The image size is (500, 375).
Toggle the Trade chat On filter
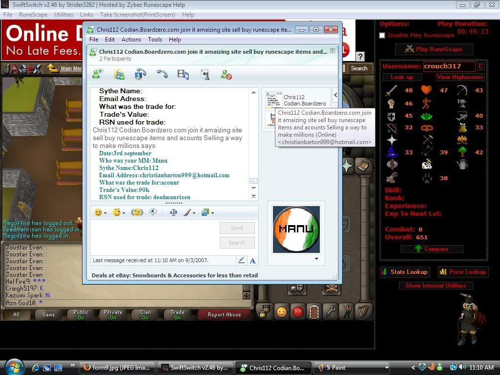point(178,314)
